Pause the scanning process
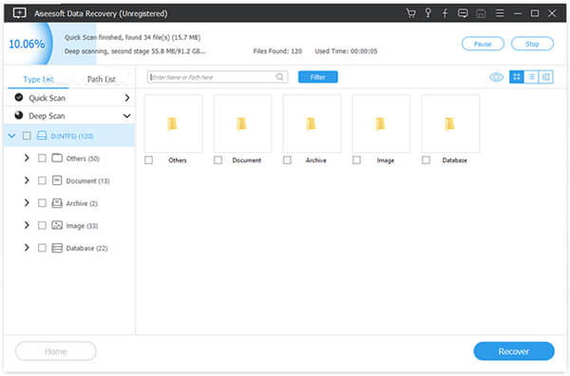The height and width of the screenshot is (376, 570). pyautogui.click(x=483, y=44)
